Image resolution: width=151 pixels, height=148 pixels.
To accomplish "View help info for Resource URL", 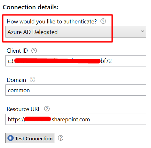I will 47,109.
